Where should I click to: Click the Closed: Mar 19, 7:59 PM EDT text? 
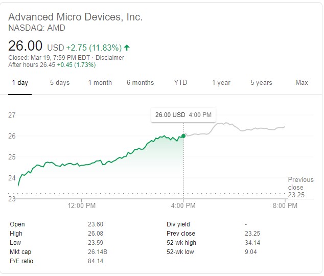tap(49, 58)
